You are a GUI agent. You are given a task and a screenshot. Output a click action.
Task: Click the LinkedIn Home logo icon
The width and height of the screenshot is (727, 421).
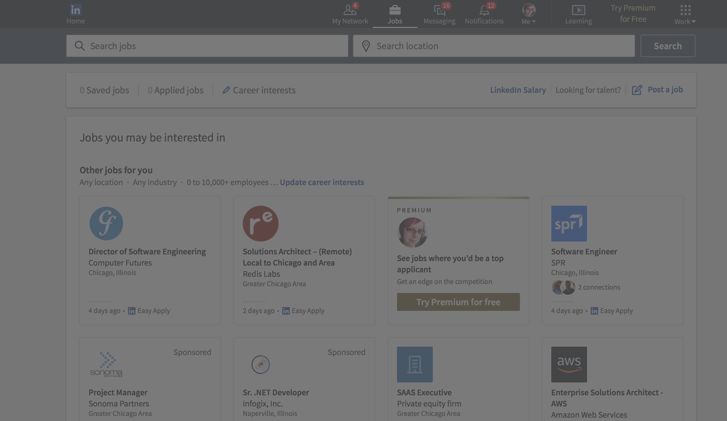coord(75,10)
